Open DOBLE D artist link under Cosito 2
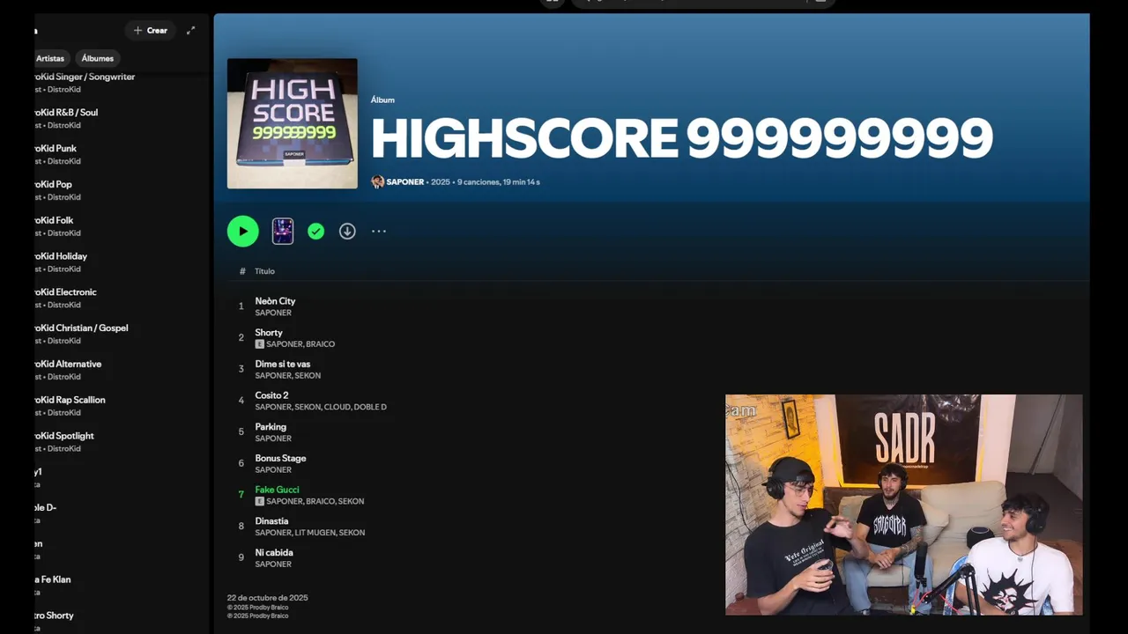 (x=370, y=407)
